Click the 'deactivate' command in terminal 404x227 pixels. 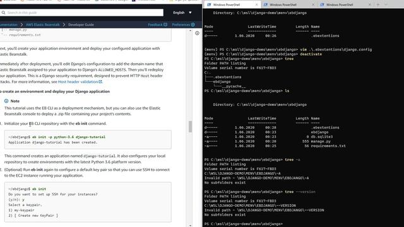(311, 54)
